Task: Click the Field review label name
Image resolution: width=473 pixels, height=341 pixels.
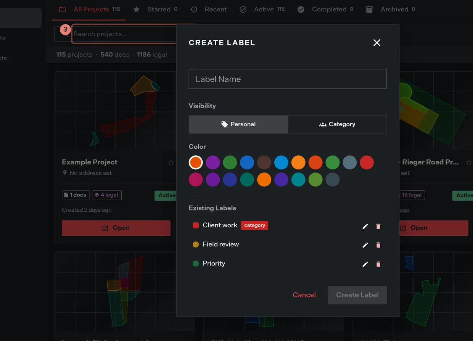Action: (x=221, y=244)
